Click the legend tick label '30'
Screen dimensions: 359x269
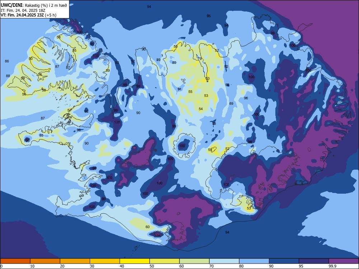[92, 266]
